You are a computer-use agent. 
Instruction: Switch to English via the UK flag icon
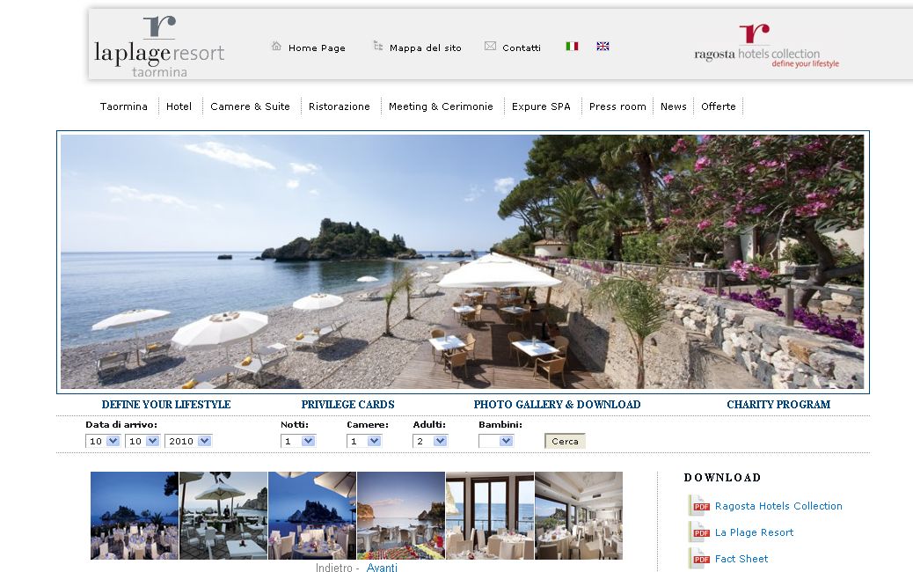[x=603, y=46]
